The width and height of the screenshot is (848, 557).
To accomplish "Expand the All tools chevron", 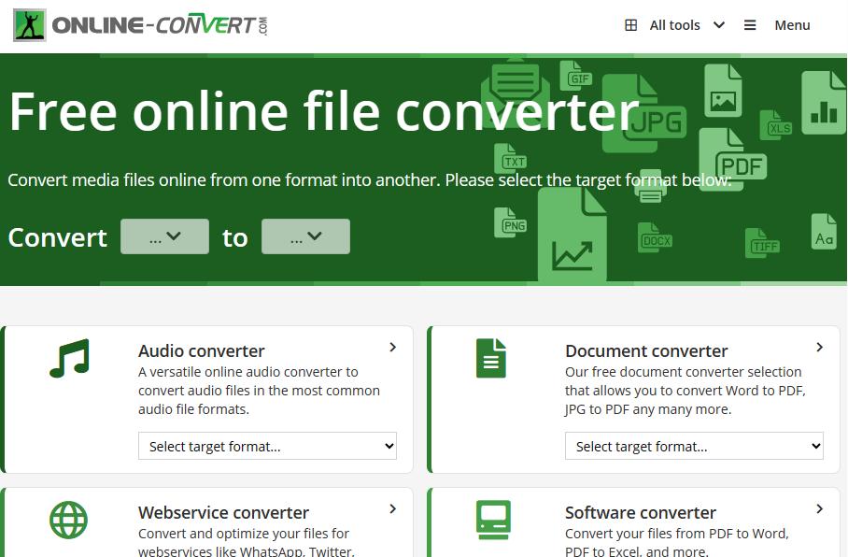I will click(x=719, y=25).
